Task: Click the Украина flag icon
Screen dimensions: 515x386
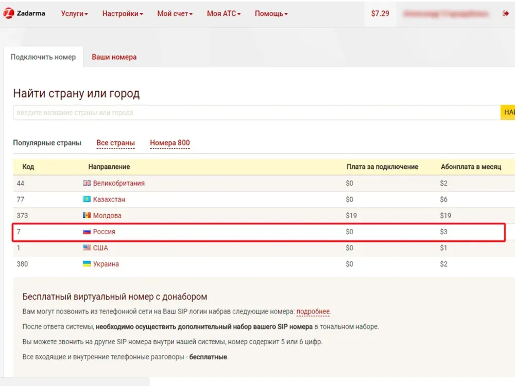Action: [87, 264]
